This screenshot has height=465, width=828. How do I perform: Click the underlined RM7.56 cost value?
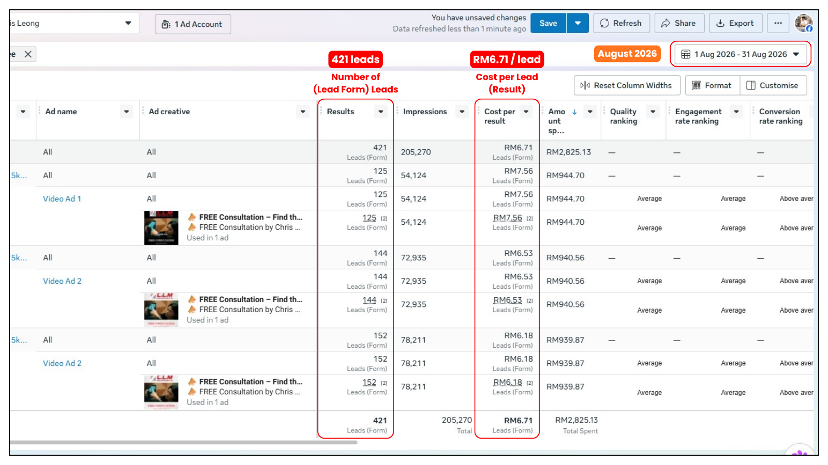(508, 218)
